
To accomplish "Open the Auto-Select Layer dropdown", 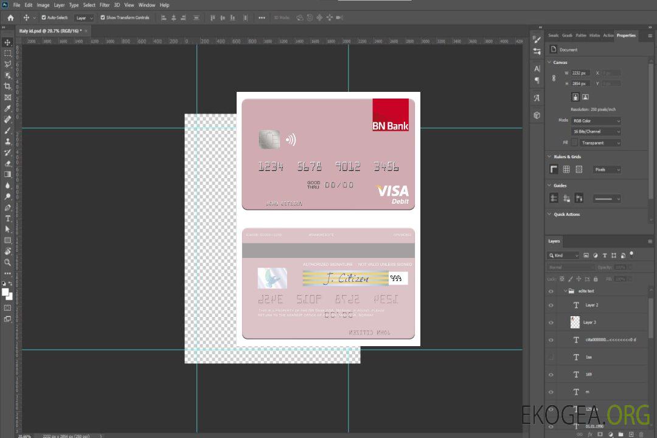I will click(x=84, y=18).
